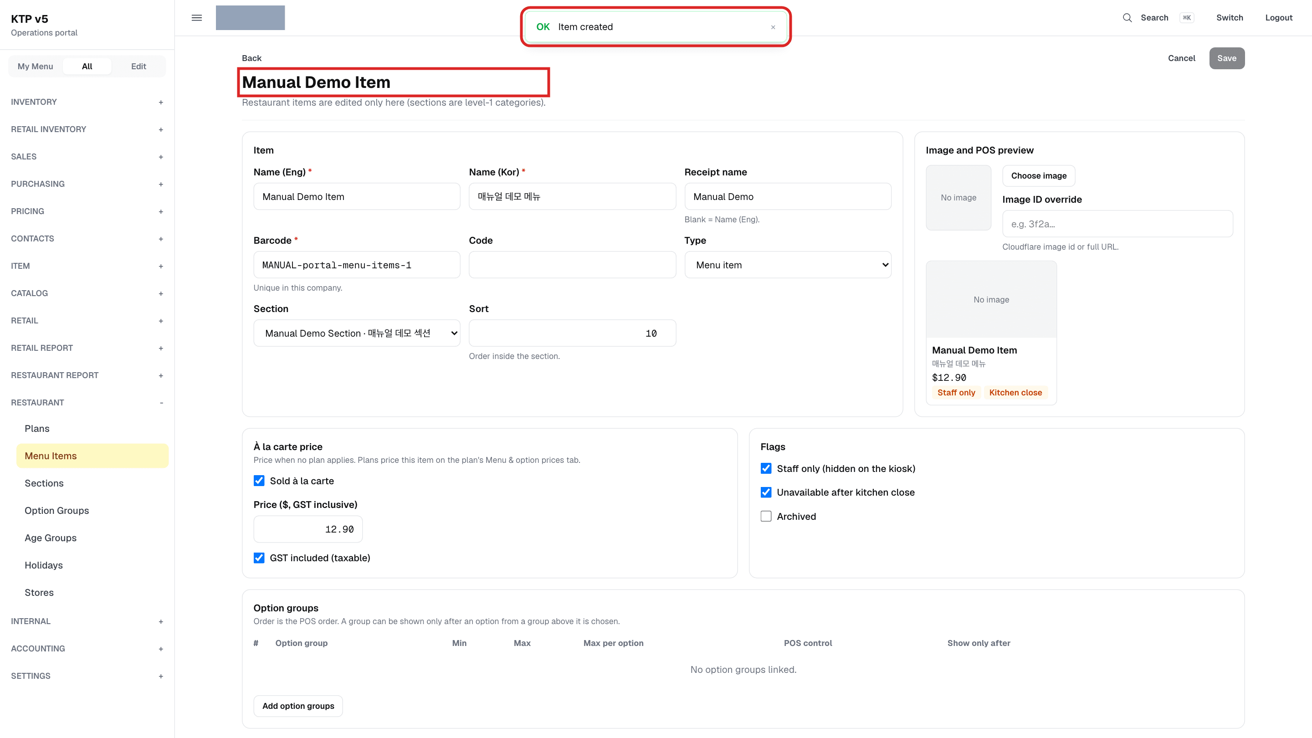The image size is (1312, 738).
Task: Expand the RETAIL INVENTORY menu group
Action: pos(87,129)
